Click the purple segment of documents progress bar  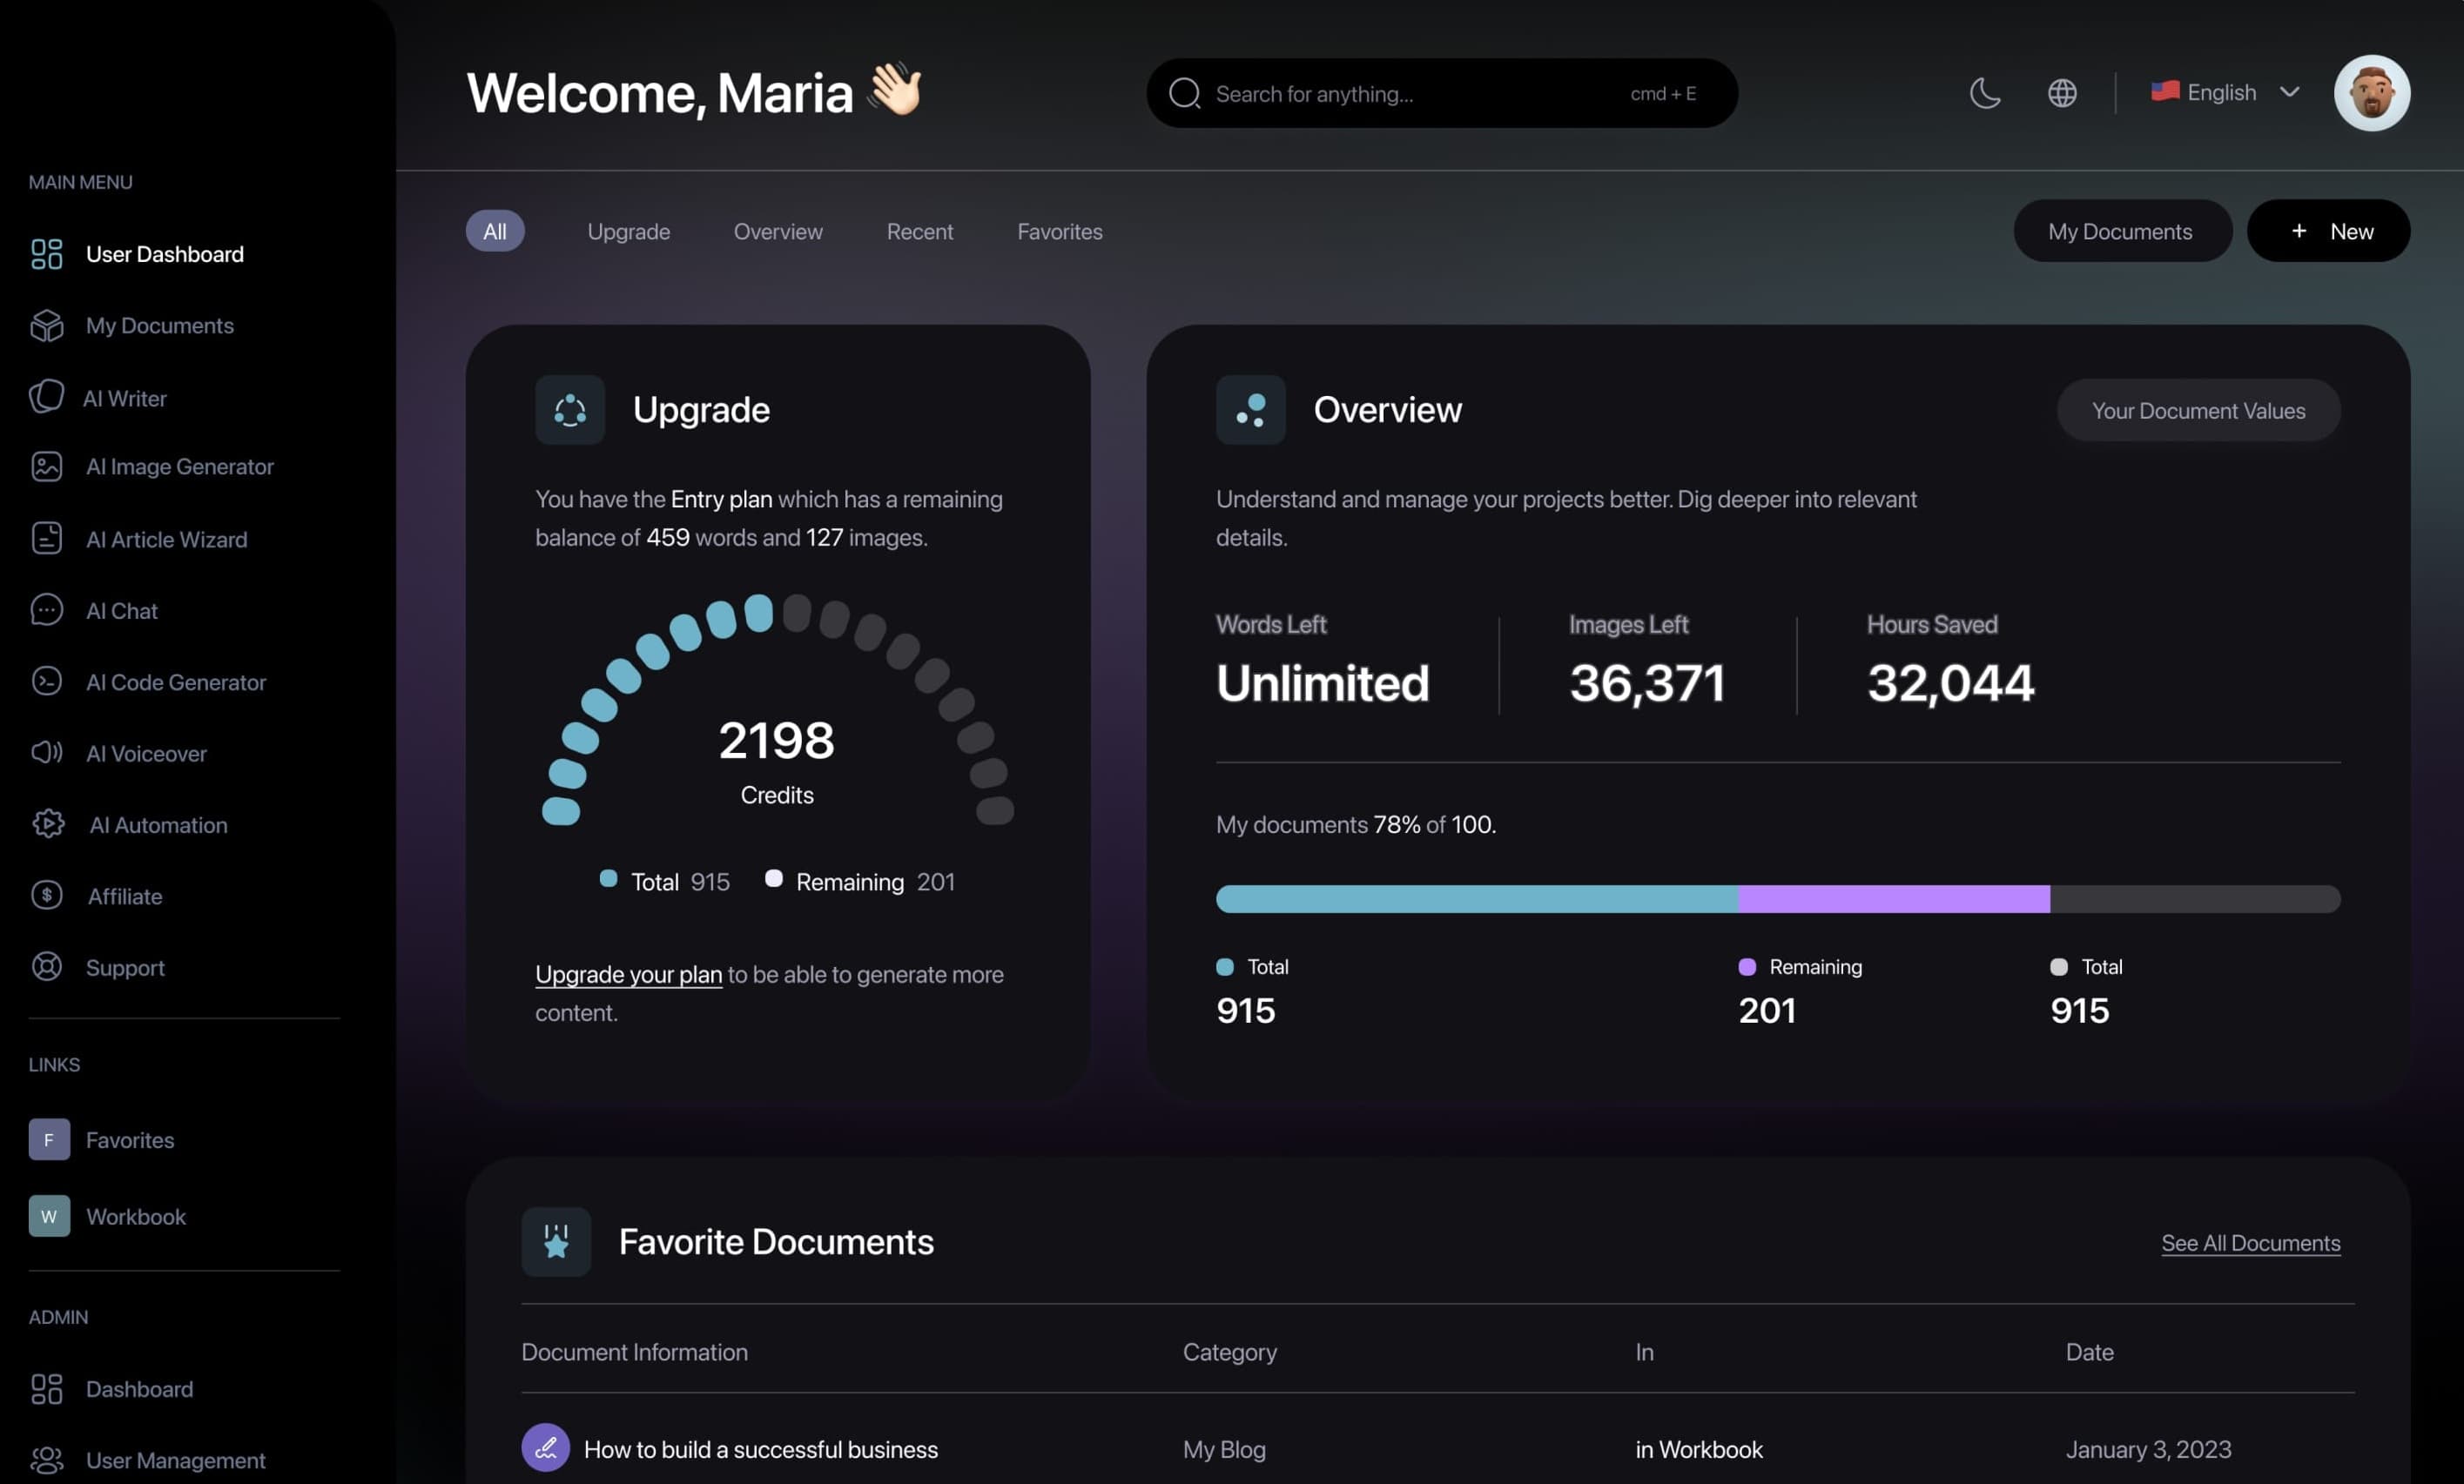point(1894,898)
